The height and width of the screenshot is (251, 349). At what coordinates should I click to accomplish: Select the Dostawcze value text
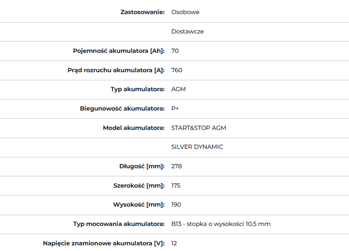point(187,31)
